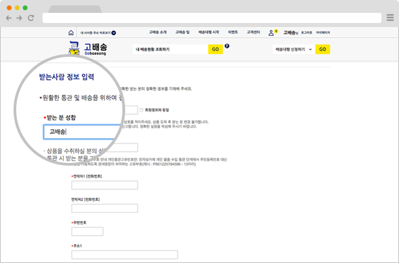Click GO button next to 배송대행 신청하기
The height and width of the screenshot is (263, 399).
pos(323,49)
